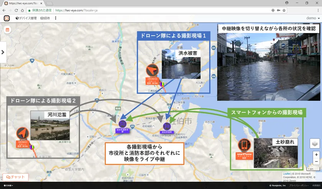Select the drone marker near river flooding
The height and width of the screenshot is (189, 322).
(23, 134)
